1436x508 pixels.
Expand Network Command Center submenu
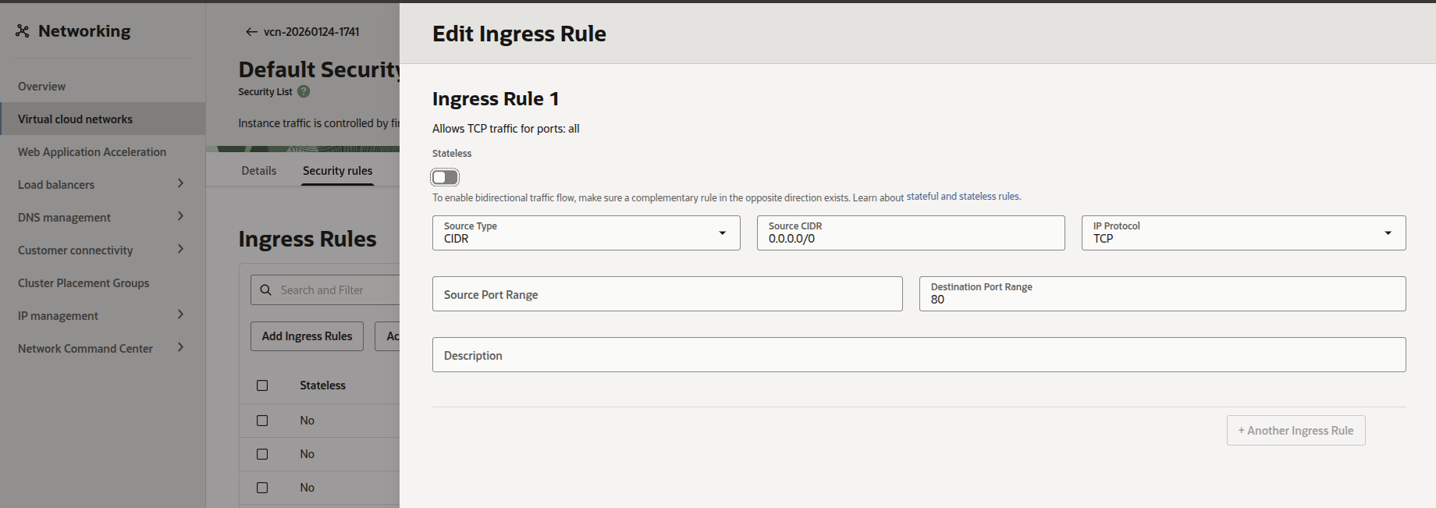click(180, 347)
